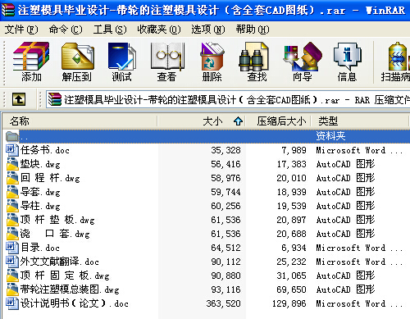Select file name 导柱.dwg
The height and width of the screenshot is (319, 410).
tap(40, 206)
